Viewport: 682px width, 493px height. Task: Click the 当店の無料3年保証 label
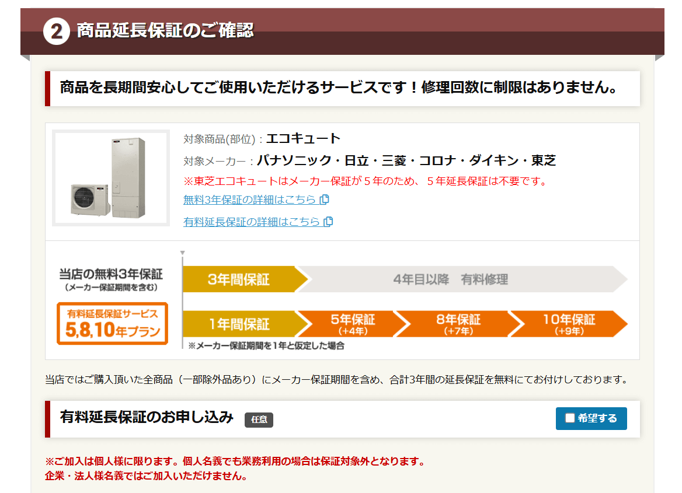tap(111, 274)
